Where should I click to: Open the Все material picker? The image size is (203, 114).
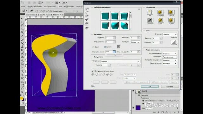[x=150, y=12]
